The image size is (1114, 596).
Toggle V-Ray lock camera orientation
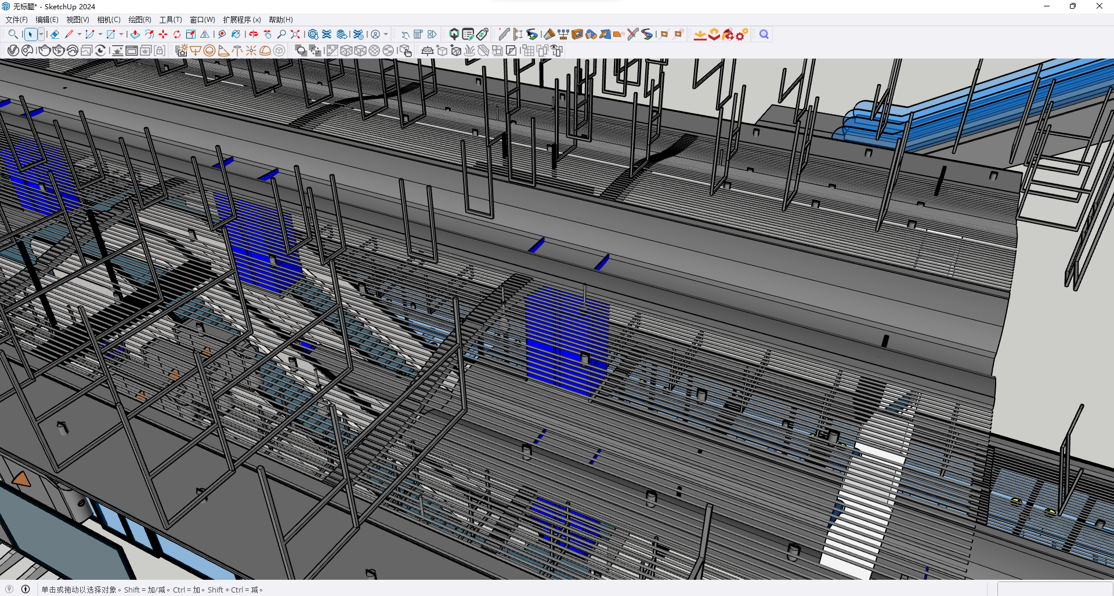[x=160, y=51]
